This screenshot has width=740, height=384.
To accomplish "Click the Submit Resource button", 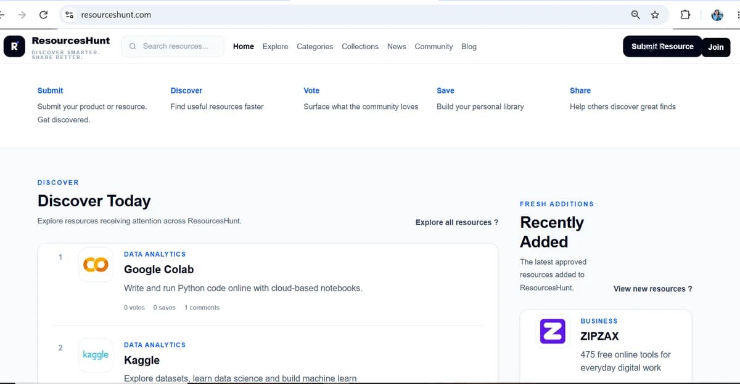I will pos(662,46).
